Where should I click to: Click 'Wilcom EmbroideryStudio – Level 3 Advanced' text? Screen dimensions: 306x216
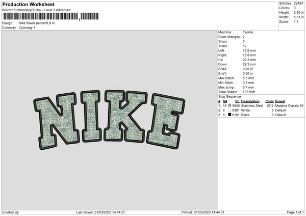(x=36, y=10)
